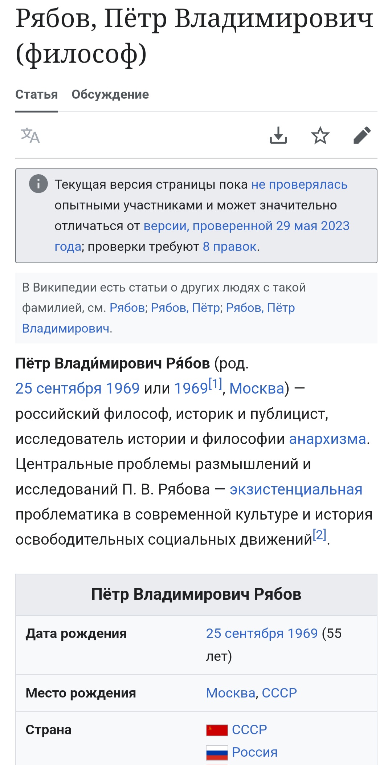Screen dimensions: 392x765
Task: Open the language selection icon
Action: [x=30, y=135]
